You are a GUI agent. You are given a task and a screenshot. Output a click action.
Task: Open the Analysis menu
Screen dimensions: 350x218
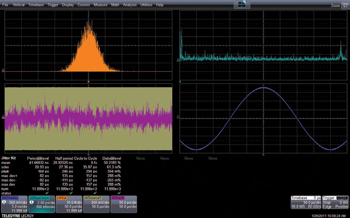(130, 5)
